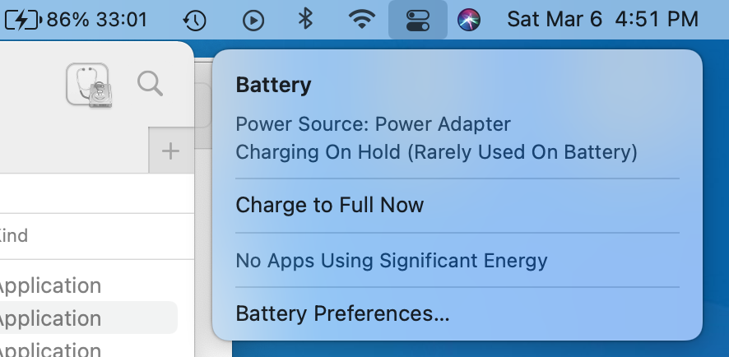Image resolution: width=729 pixels, height=357 pixels.
Task: Click the No Apps Using Significant Energy label
Action: 392,260
